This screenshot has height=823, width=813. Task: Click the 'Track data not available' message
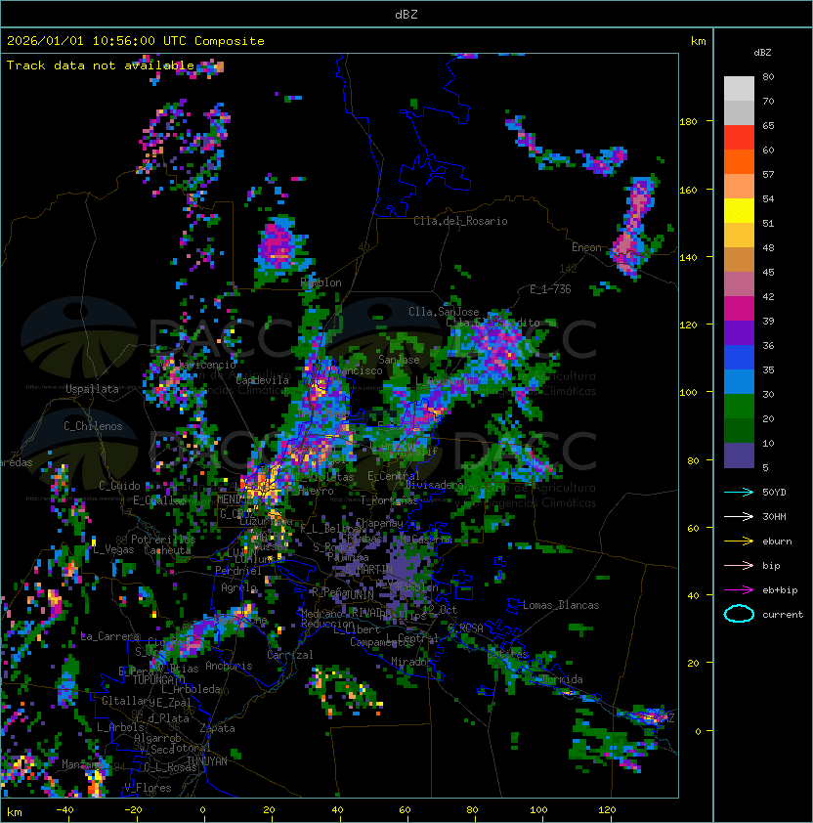click(101, 65)
